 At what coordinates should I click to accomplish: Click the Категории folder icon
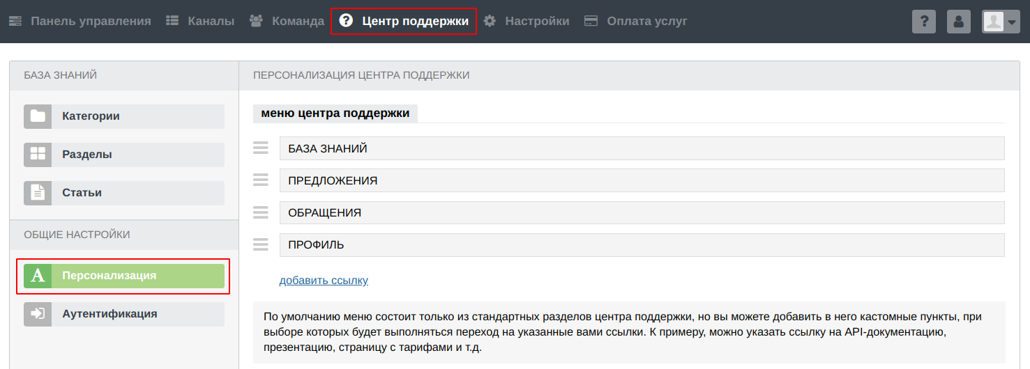pyautogui.click(x=38, y=116)
